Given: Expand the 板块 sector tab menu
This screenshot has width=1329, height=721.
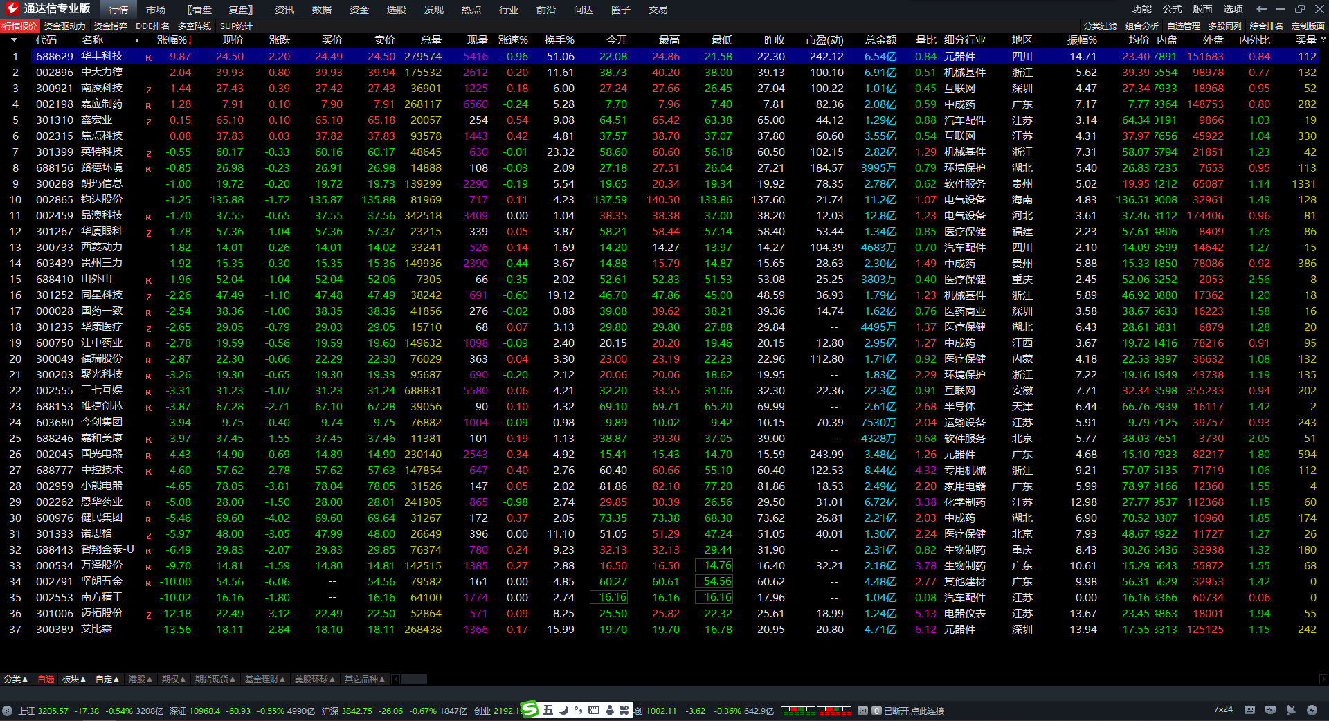Looking at the screenshot, I should [x=74, y=679].
